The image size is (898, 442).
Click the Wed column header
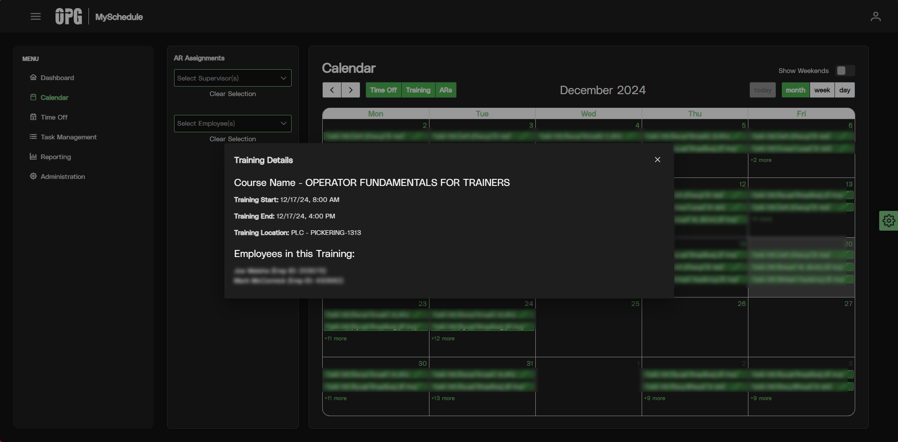pyautogui.click(x=588, y=113)
